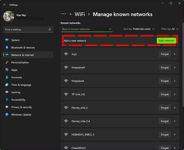Click the magnifier in Find a setting
The height and width of the screenshot is (150, 184).
click(50, 30)
